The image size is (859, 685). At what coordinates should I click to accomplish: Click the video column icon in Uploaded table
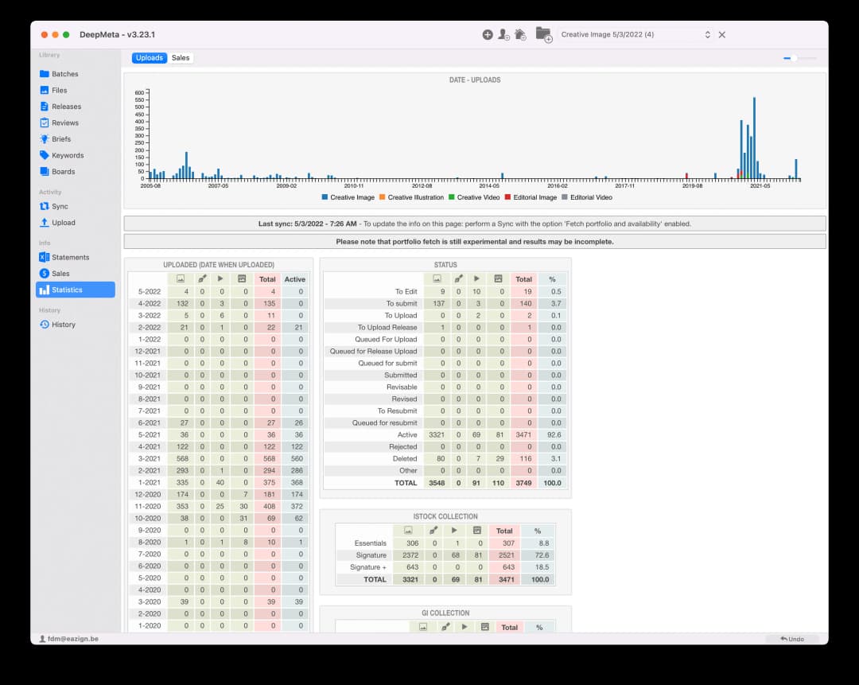tap(220, 279)
